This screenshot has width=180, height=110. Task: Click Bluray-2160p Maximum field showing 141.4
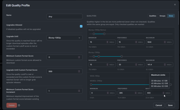point(159,65)
